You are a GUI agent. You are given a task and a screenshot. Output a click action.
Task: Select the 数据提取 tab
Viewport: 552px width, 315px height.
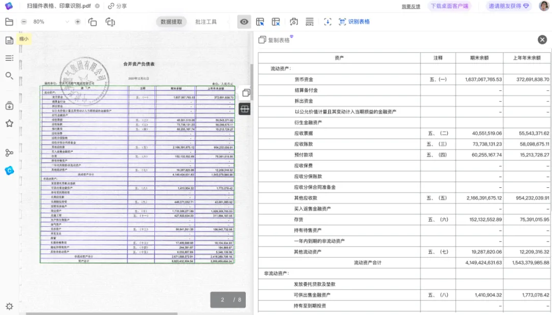[x=171, y=22]
